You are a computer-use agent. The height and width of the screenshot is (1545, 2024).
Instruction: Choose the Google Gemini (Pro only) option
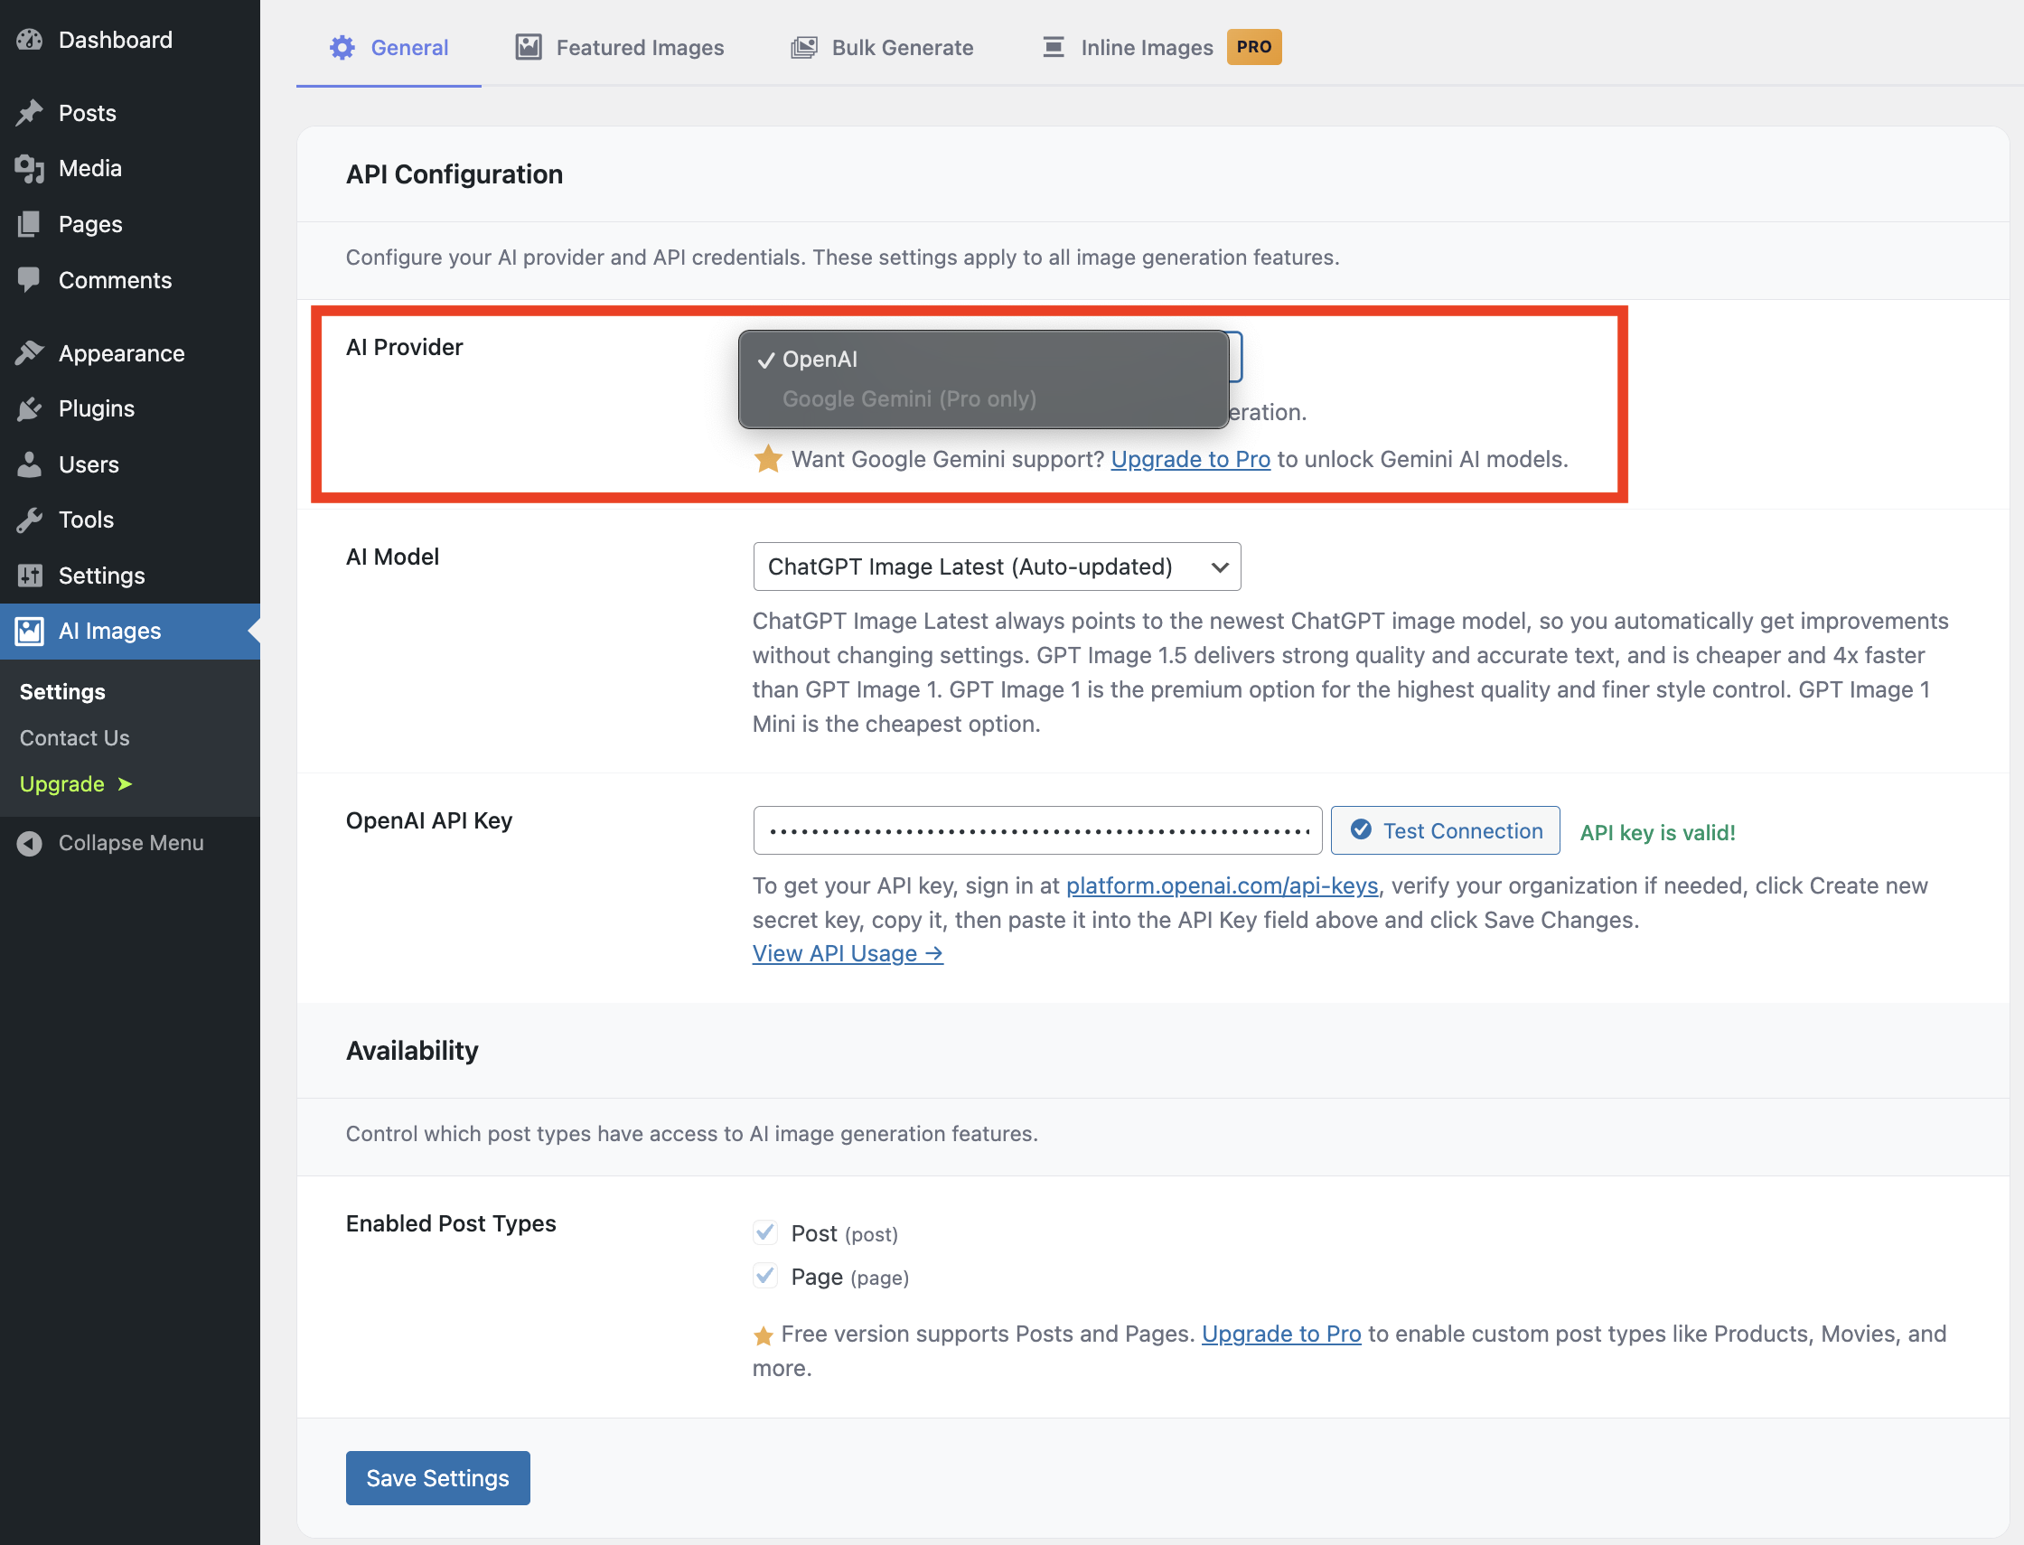tap(909, 399)
